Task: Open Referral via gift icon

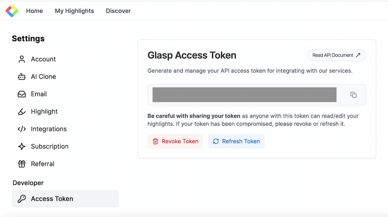Action: point(22,163)
